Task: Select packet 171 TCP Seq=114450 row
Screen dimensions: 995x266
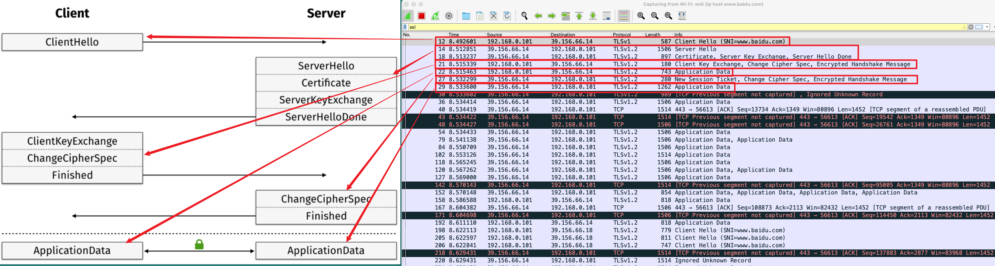Action: point(698,215)
